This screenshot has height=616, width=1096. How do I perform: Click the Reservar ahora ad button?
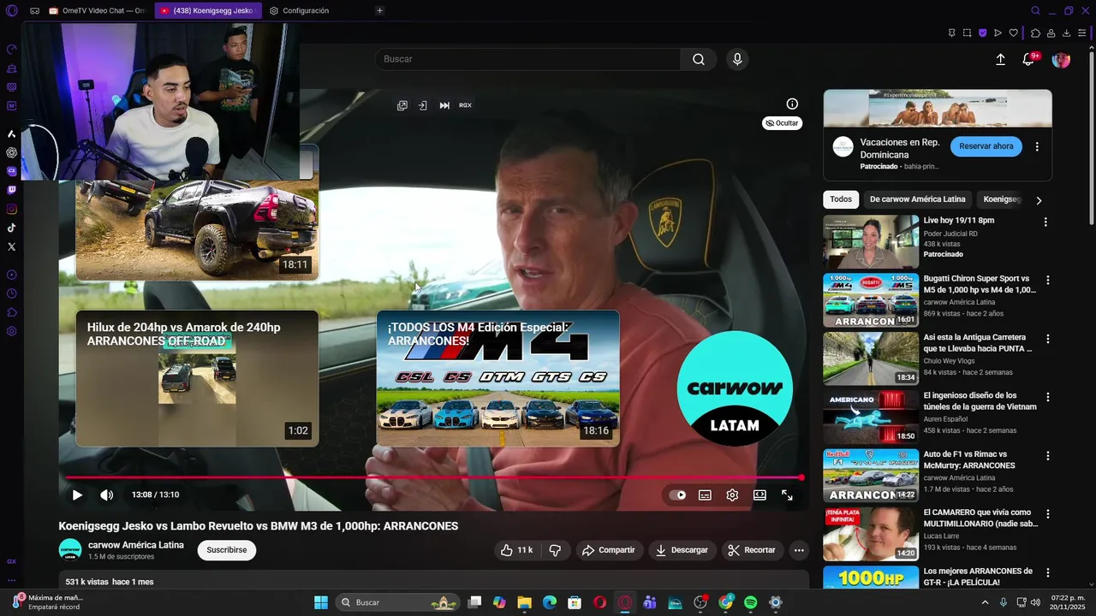986,146
